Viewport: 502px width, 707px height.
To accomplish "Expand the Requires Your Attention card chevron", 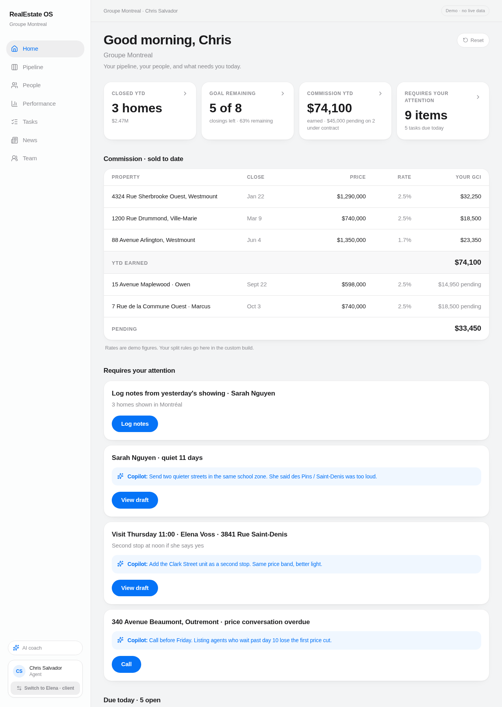I will click(x=478, y=97).
